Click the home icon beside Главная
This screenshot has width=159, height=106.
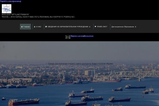click(22, 27)
